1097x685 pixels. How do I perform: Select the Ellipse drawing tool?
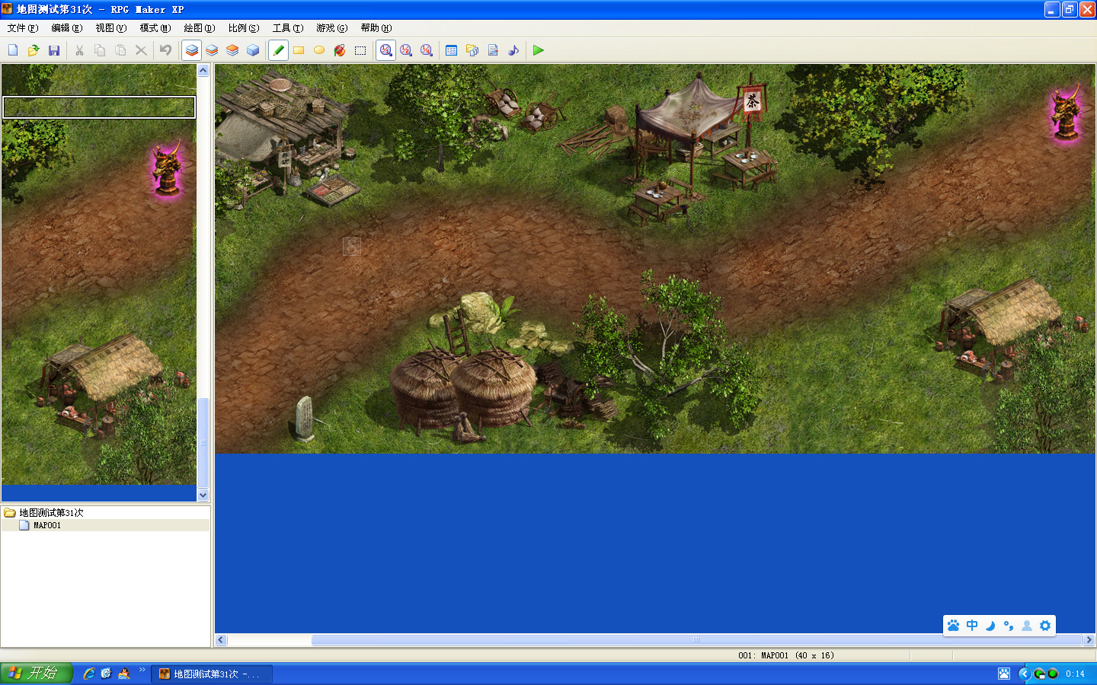coord(319,50)
